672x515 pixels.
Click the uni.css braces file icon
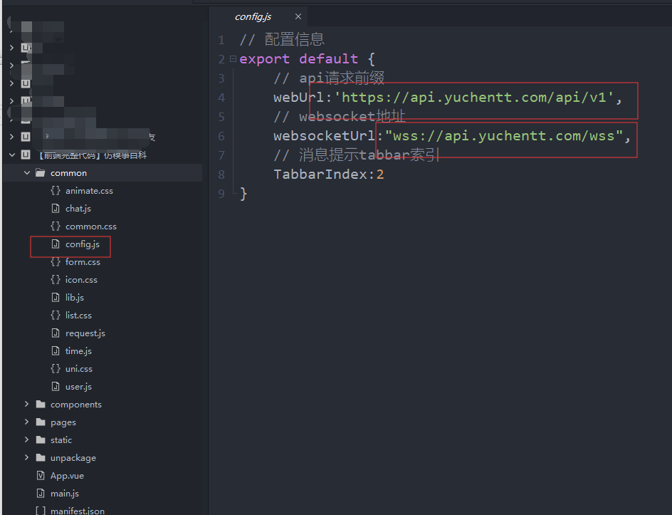coord(56,368)
